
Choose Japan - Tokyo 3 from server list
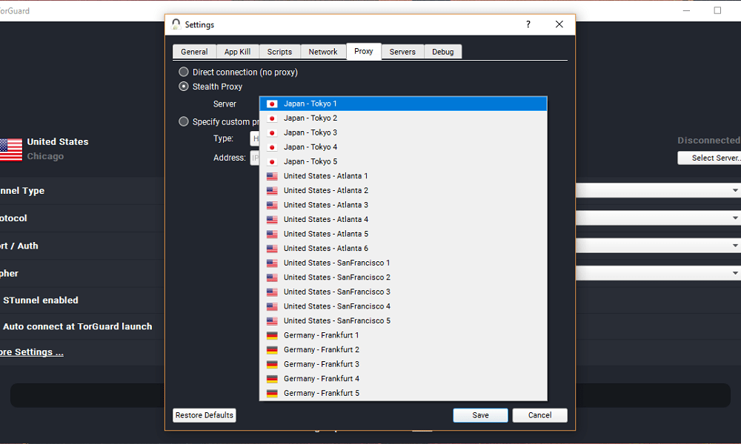point(403,132)
